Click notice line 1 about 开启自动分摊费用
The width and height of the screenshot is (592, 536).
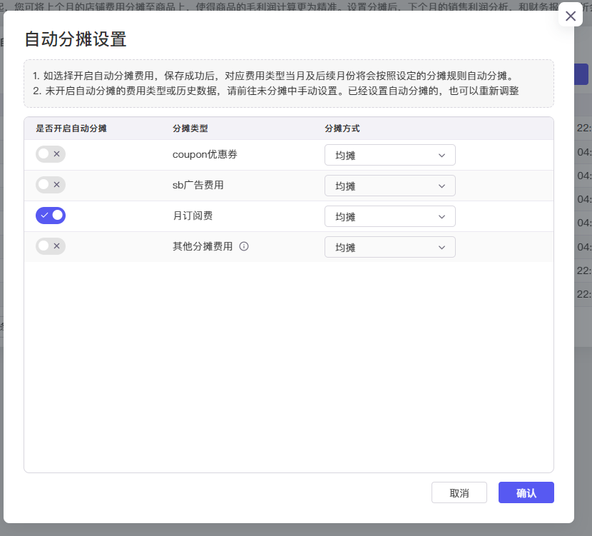[x=273, y=76]
